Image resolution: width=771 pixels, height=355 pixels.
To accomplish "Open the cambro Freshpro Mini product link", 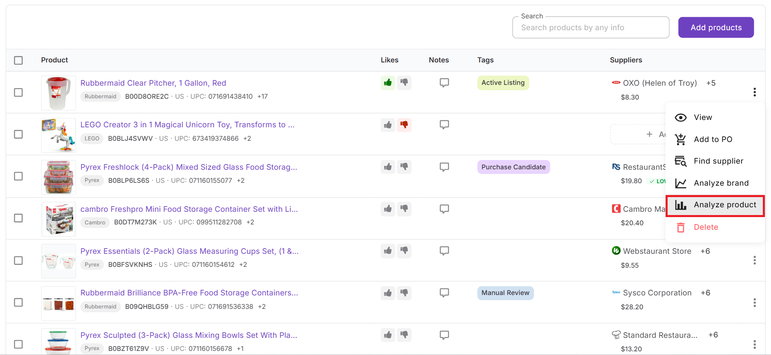I will (x=189, y=209).
